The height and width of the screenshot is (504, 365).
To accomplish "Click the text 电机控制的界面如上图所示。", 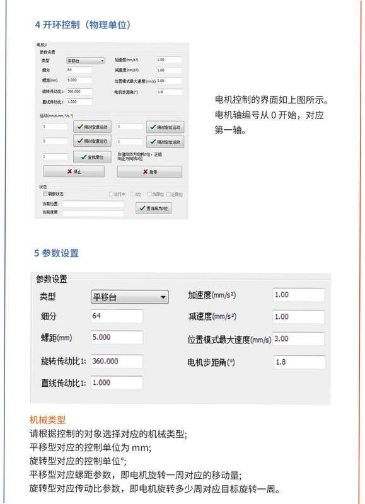I will [272, 100].
